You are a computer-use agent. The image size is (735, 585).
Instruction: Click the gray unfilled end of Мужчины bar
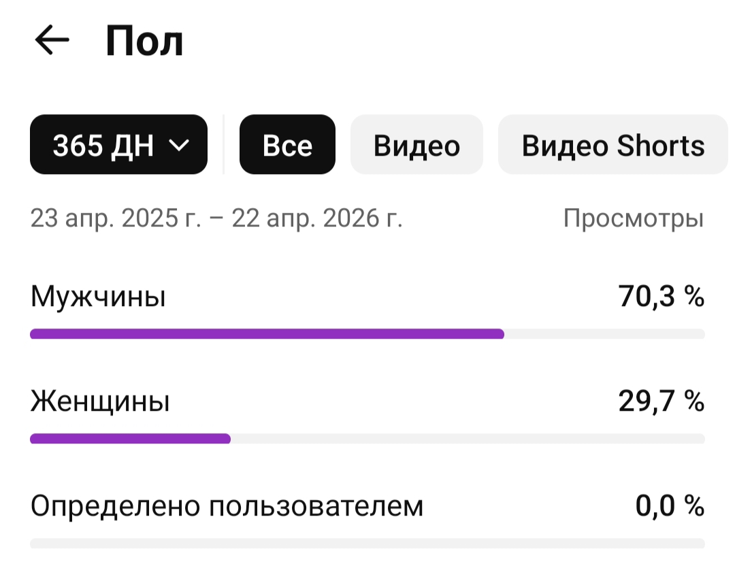[604, 334]
